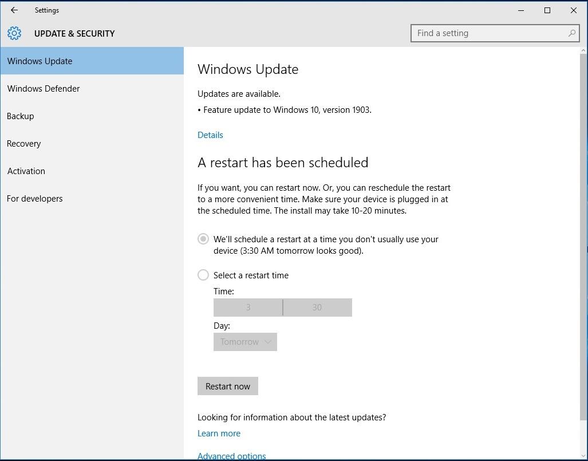The image size is (588, 461).
Task: Minimize the Settings window
Action: pyautogui.click(x=521, y=10)
